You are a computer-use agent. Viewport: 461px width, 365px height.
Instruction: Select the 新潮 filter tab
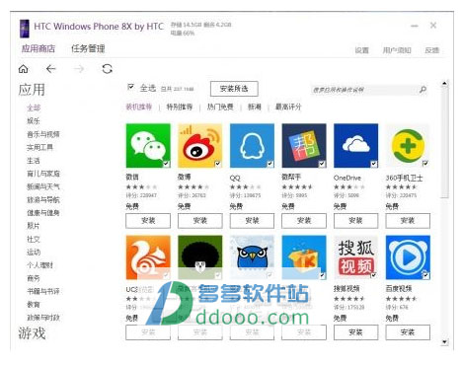point(255,107)
